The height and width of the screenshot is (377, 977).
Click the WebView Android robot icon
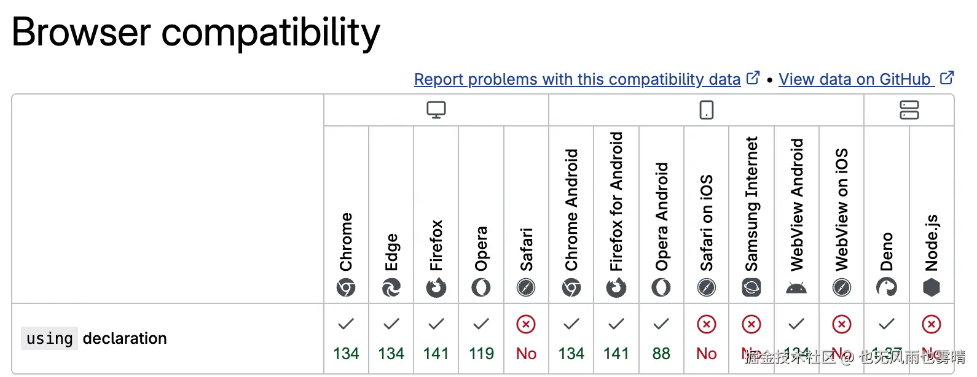pyautogui.click(x=796, y=287)
